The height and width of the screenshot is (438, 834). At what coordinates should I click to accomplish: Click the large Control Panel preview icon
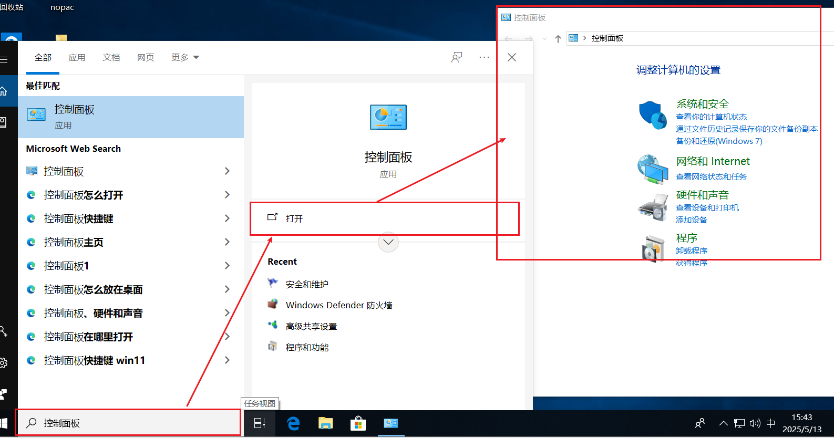(388, 117)
